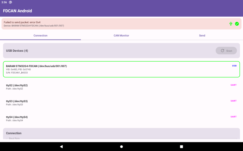243x151 pixels.
Task: Click the UART tag on ttyS2 row
Action: coord(233,85)
